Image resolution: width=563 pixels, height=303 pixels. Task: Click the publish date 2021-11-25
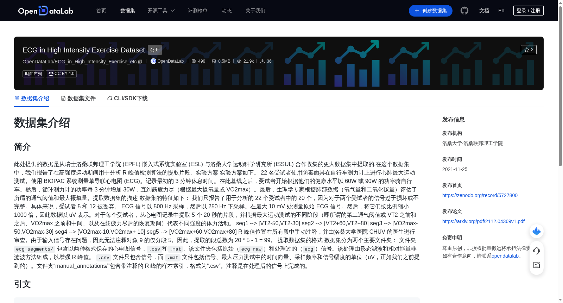(455, 169)
